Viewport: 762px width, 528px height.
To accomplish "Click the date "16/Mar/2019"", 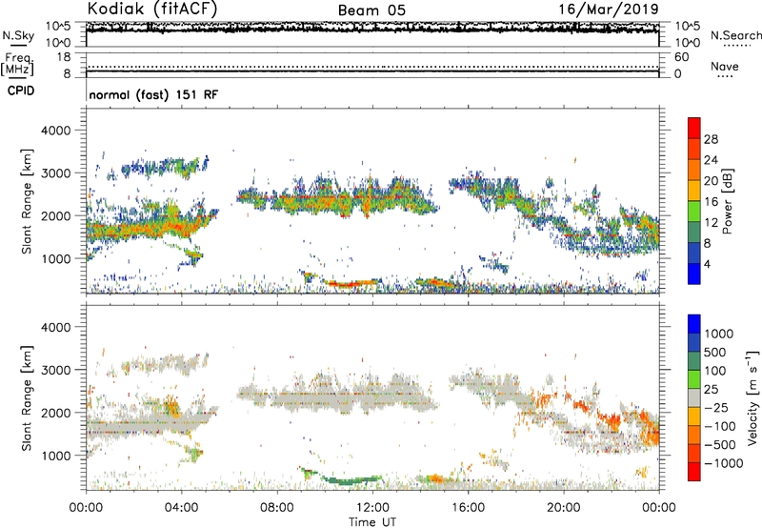I will (609, 10).
